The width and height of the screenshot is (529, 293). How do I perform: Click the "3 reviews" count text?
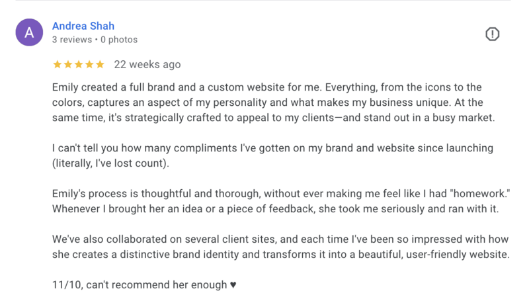point(72,40)
